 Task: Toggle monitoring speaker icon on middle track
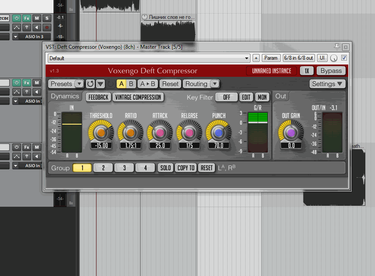(x=37, y=92)
